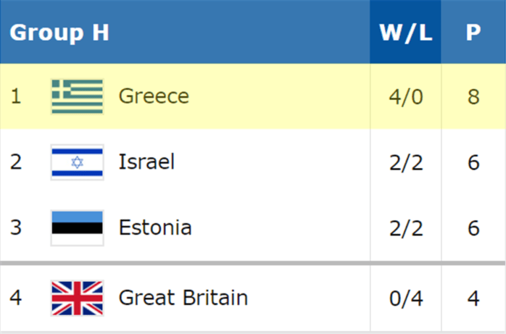Select Greece's 4/0 win-loss record
Viewport: 506px width, 334px height.
405,97
